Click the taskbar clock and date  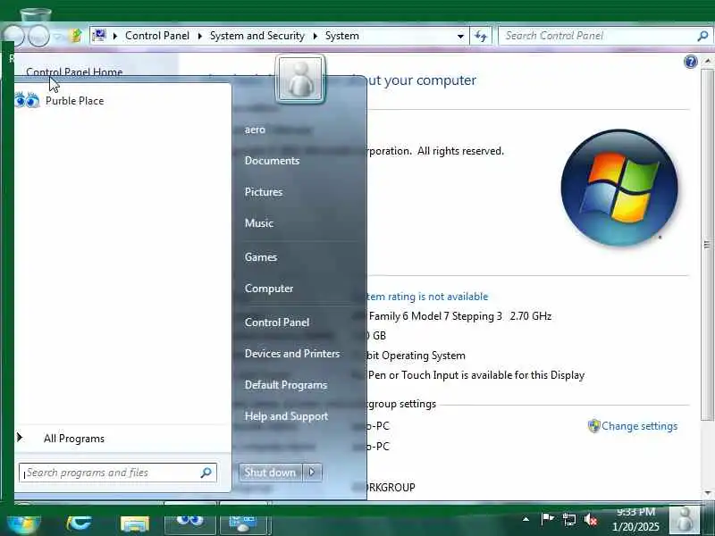pos(635,520)
